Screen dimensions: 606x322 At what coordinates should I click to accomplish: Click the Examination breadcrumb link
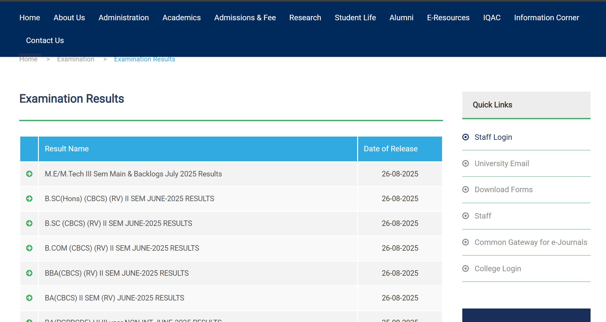pos(76,59)
